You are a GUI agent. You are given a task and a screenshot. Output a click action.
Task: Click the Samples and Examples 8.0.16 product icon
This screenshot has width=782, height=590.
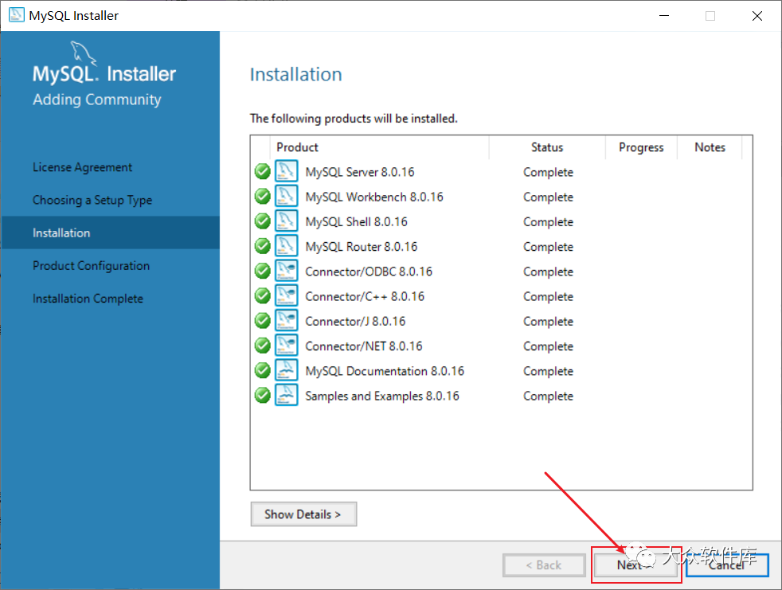point(286,396)
